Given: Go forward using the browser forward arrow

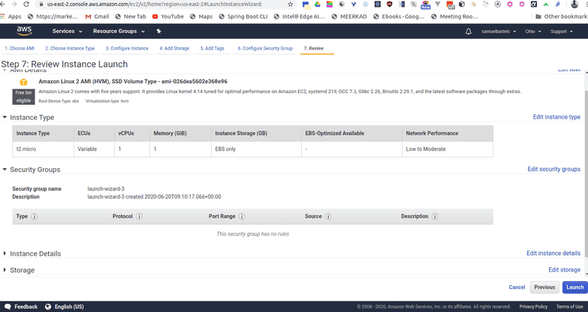Looking at the screenshot, I should pos(14,4).
